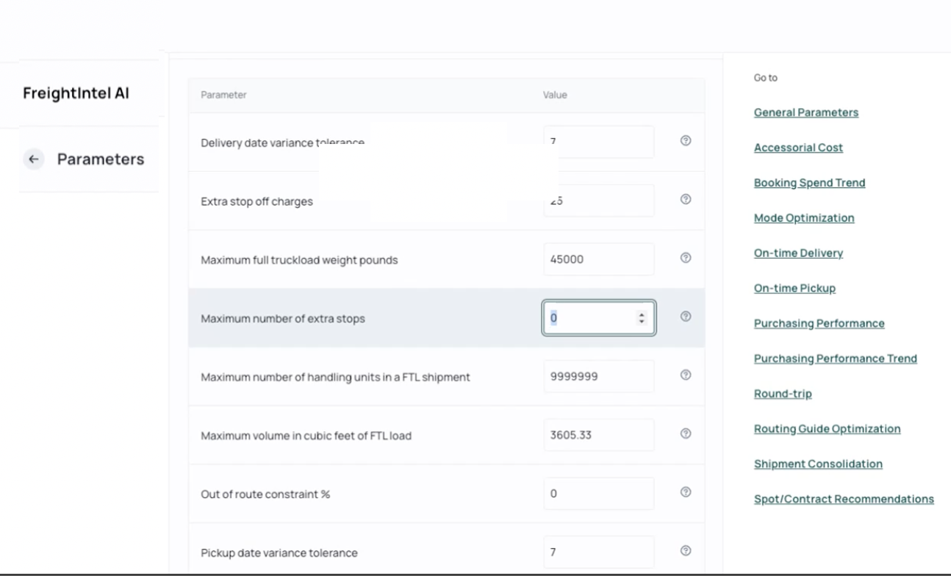Show help for Maximum volume in cubic feet

(686, 433)
